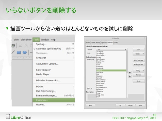Image resolution: width=162 pixels, height=121 pixels.
Task: Pick Callouts from the toolbar list
Action: (111, 63)
